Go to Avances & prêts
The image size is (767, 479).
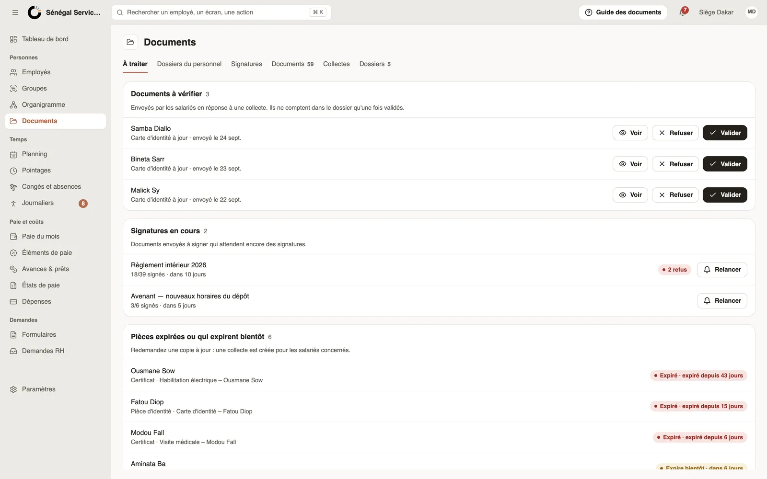[x=55, y=269]
